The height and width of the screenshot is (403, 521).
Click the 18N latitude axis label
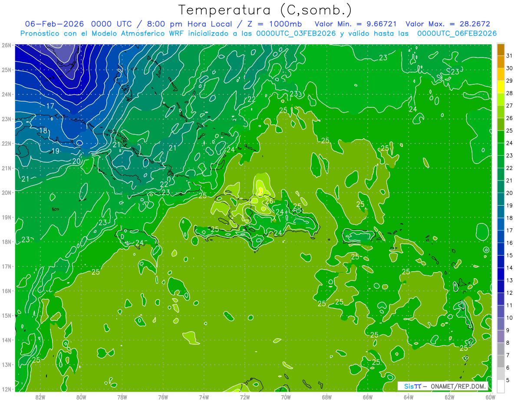[x=6, y=242]
